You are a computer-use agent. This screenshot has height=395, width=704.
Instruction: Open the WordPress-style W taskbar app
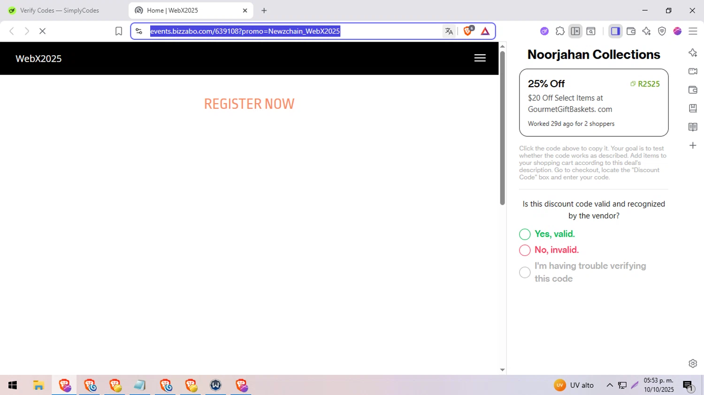point(215,385)
